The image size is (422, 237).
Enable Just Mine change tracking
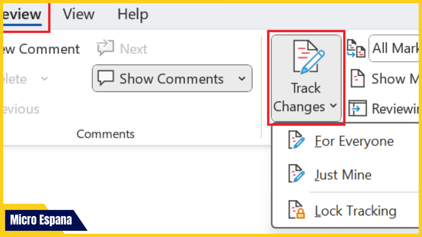point(343,174)
